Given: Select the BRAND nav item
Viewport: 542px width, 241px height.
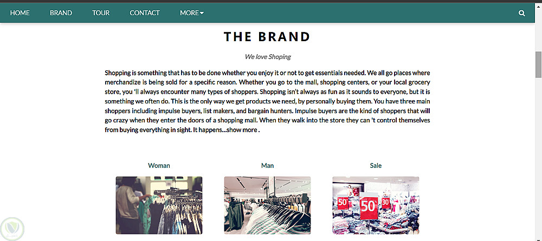Looking at the screenshot, I should point(61,13).
